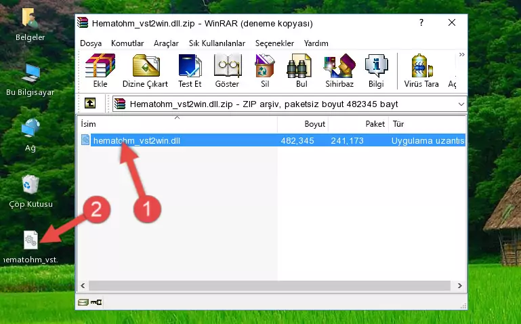The image size is (521, 324).
Task: Select Çöp Kutusu recycle bin icon
Action: (x=30, y=191)
